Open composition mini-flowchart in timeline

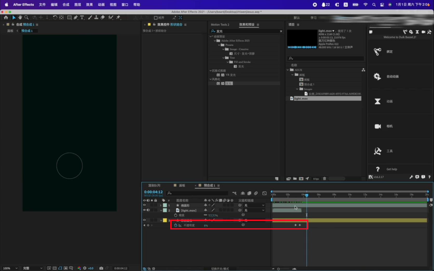tap(234, 193)
